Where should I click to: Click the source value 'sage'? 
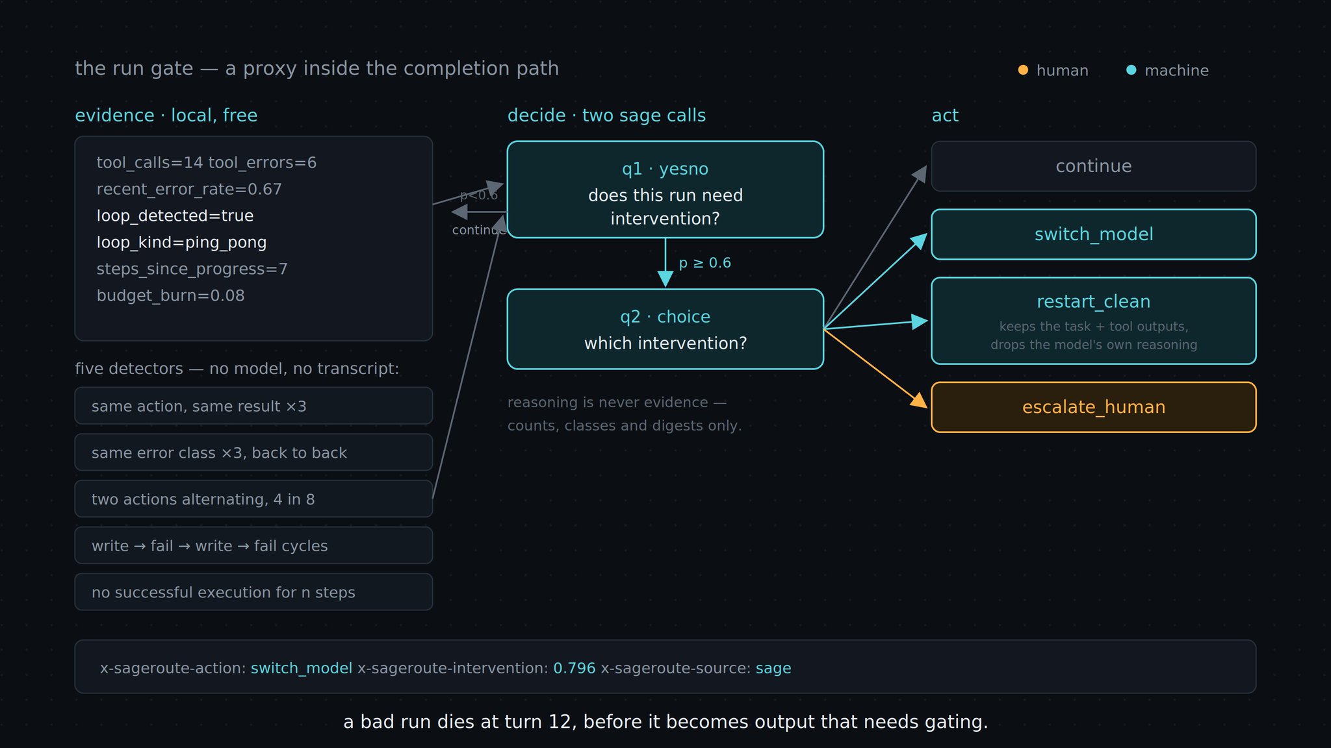click(773, 668)
